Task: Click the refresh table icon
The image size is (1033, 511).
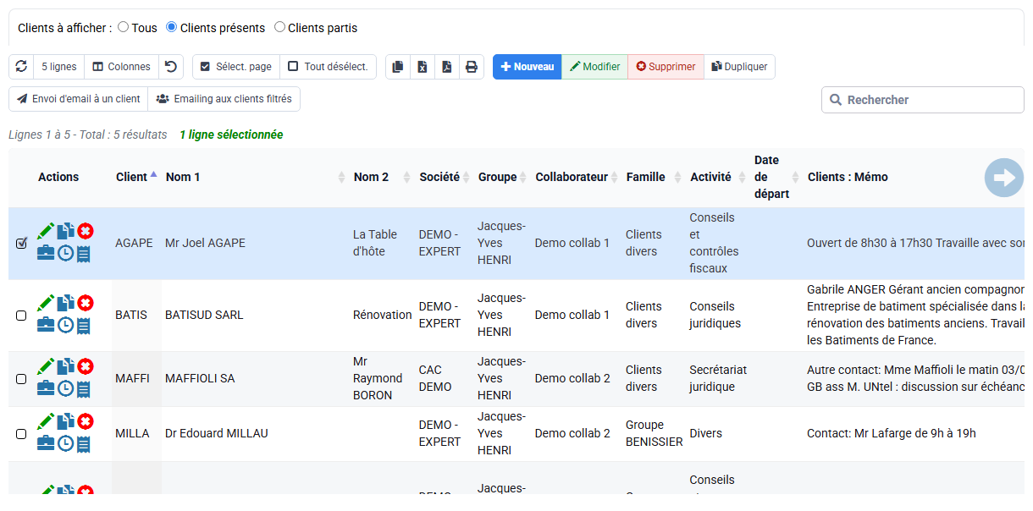Action: pyautogui.click(x=21, y=67)
